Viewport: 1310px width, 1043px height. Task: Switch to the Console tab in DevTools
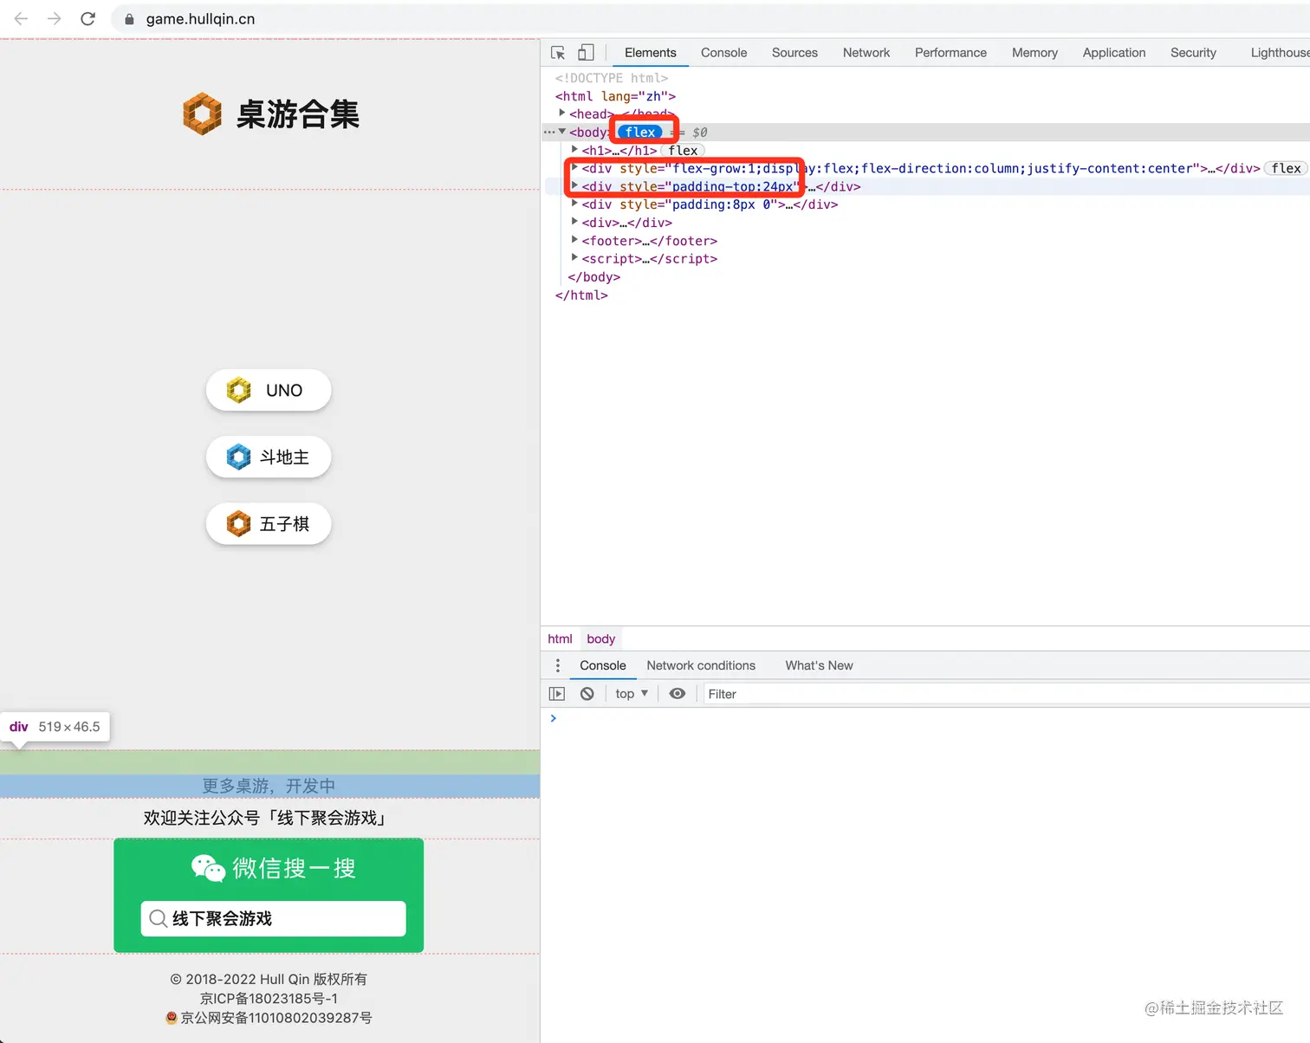tap(723, 53)
